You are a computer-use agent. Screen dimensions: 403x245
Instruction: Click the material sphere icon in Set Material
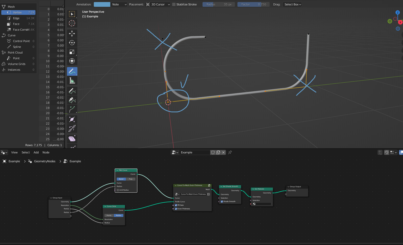pyautogui.click(x=254, y=204)
